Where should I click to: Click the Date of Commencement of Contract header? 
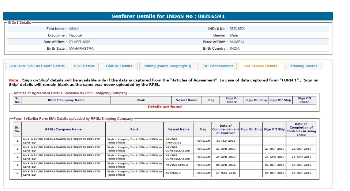[225, 129]
